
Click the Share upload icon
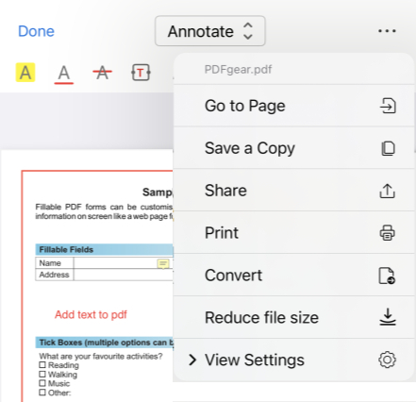[x=388, y=191]
